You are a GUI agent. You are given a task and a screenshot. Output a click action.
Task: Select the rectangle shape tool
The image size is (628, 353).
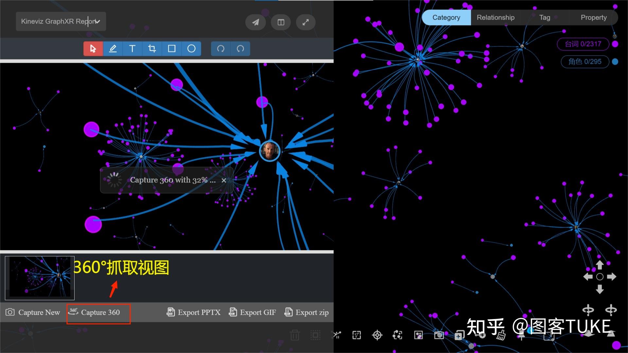click(x=172, y=49)
